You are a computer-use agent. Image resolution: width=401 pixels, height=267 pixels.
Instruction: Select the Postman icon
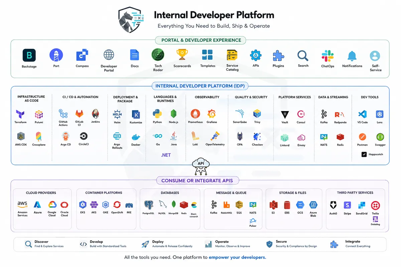[362, 137]
